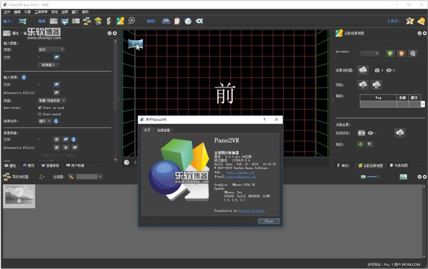428x269 pixels.
Task: Browse for input video file folder icon
Action: click(56, 84)
